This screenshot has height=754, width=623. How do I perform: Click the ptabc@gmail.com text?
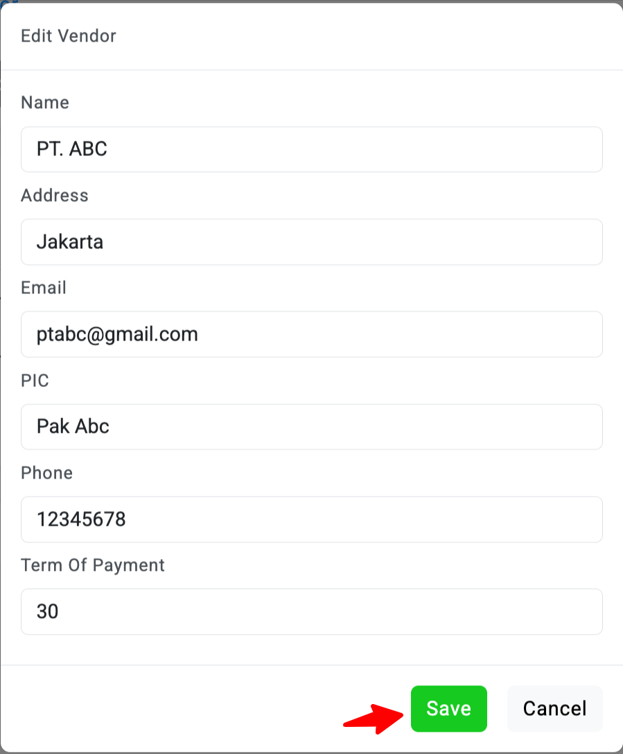tap(117, 334)
